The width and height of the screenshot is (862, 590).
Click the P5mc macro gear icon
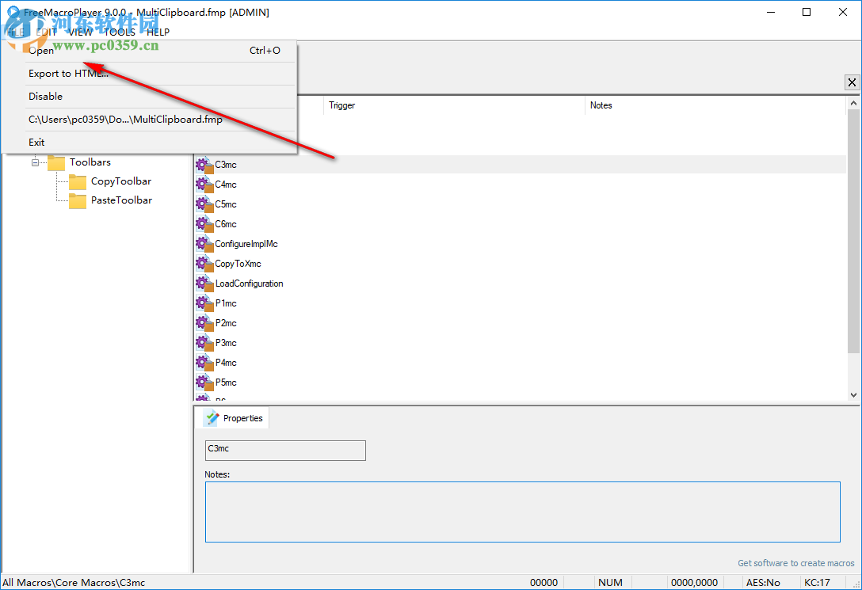204,383
